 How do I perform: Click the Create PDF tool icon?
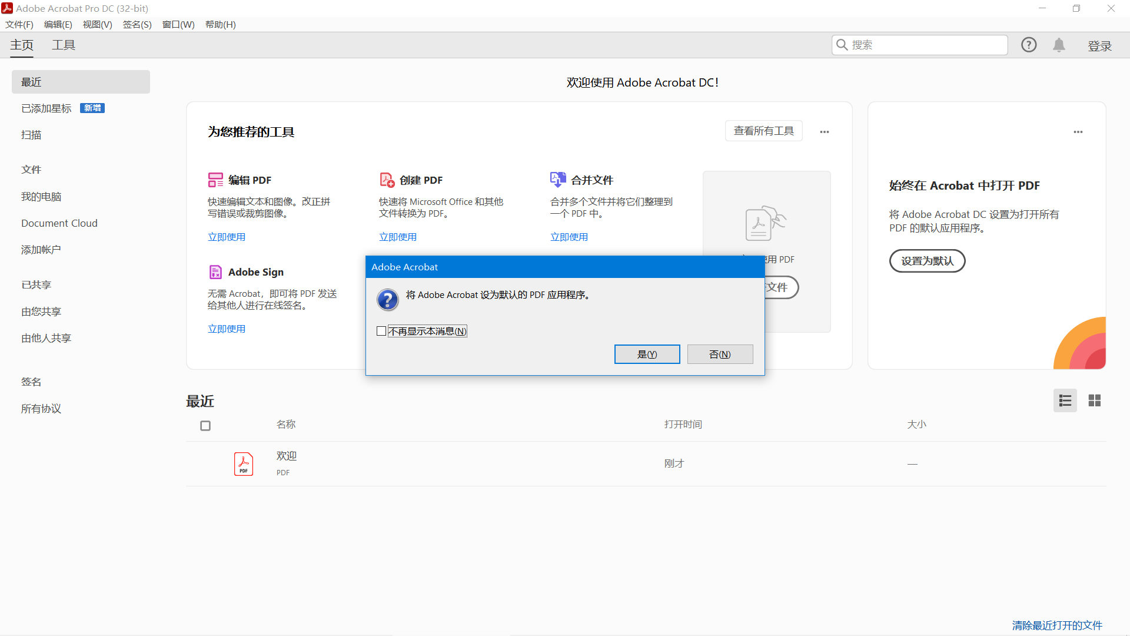[x=387, y=180]
